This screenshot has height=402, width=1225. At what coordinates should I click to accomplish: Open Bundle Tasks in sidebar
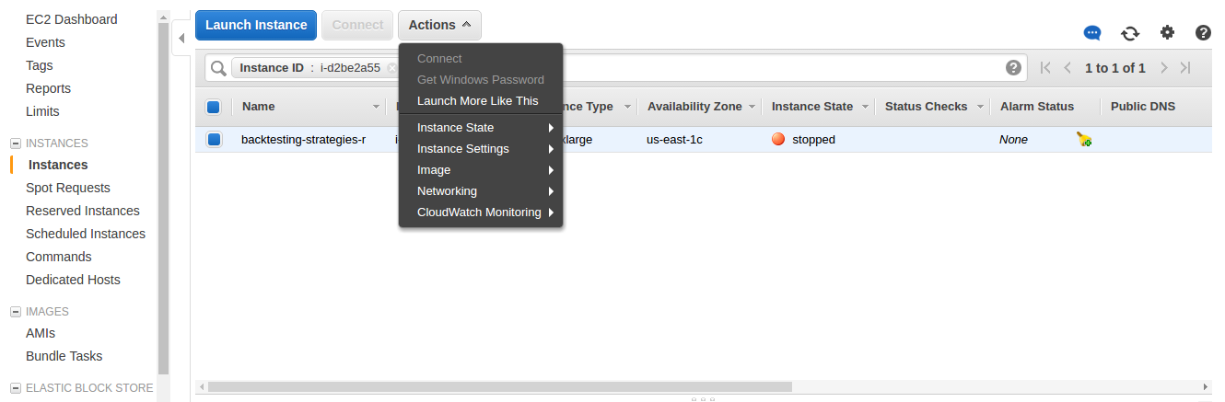(x=64, y=356)
